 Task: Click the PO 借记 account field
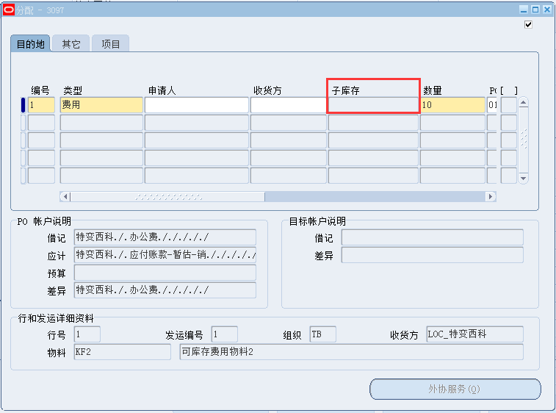[165, 237]
